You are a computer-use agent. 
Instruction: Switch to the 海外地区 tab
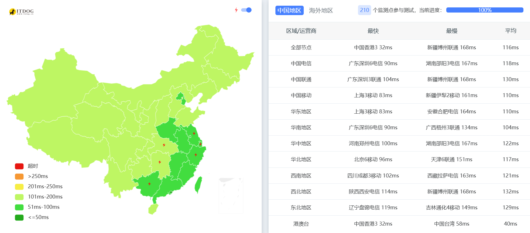[x=321, y=11]
